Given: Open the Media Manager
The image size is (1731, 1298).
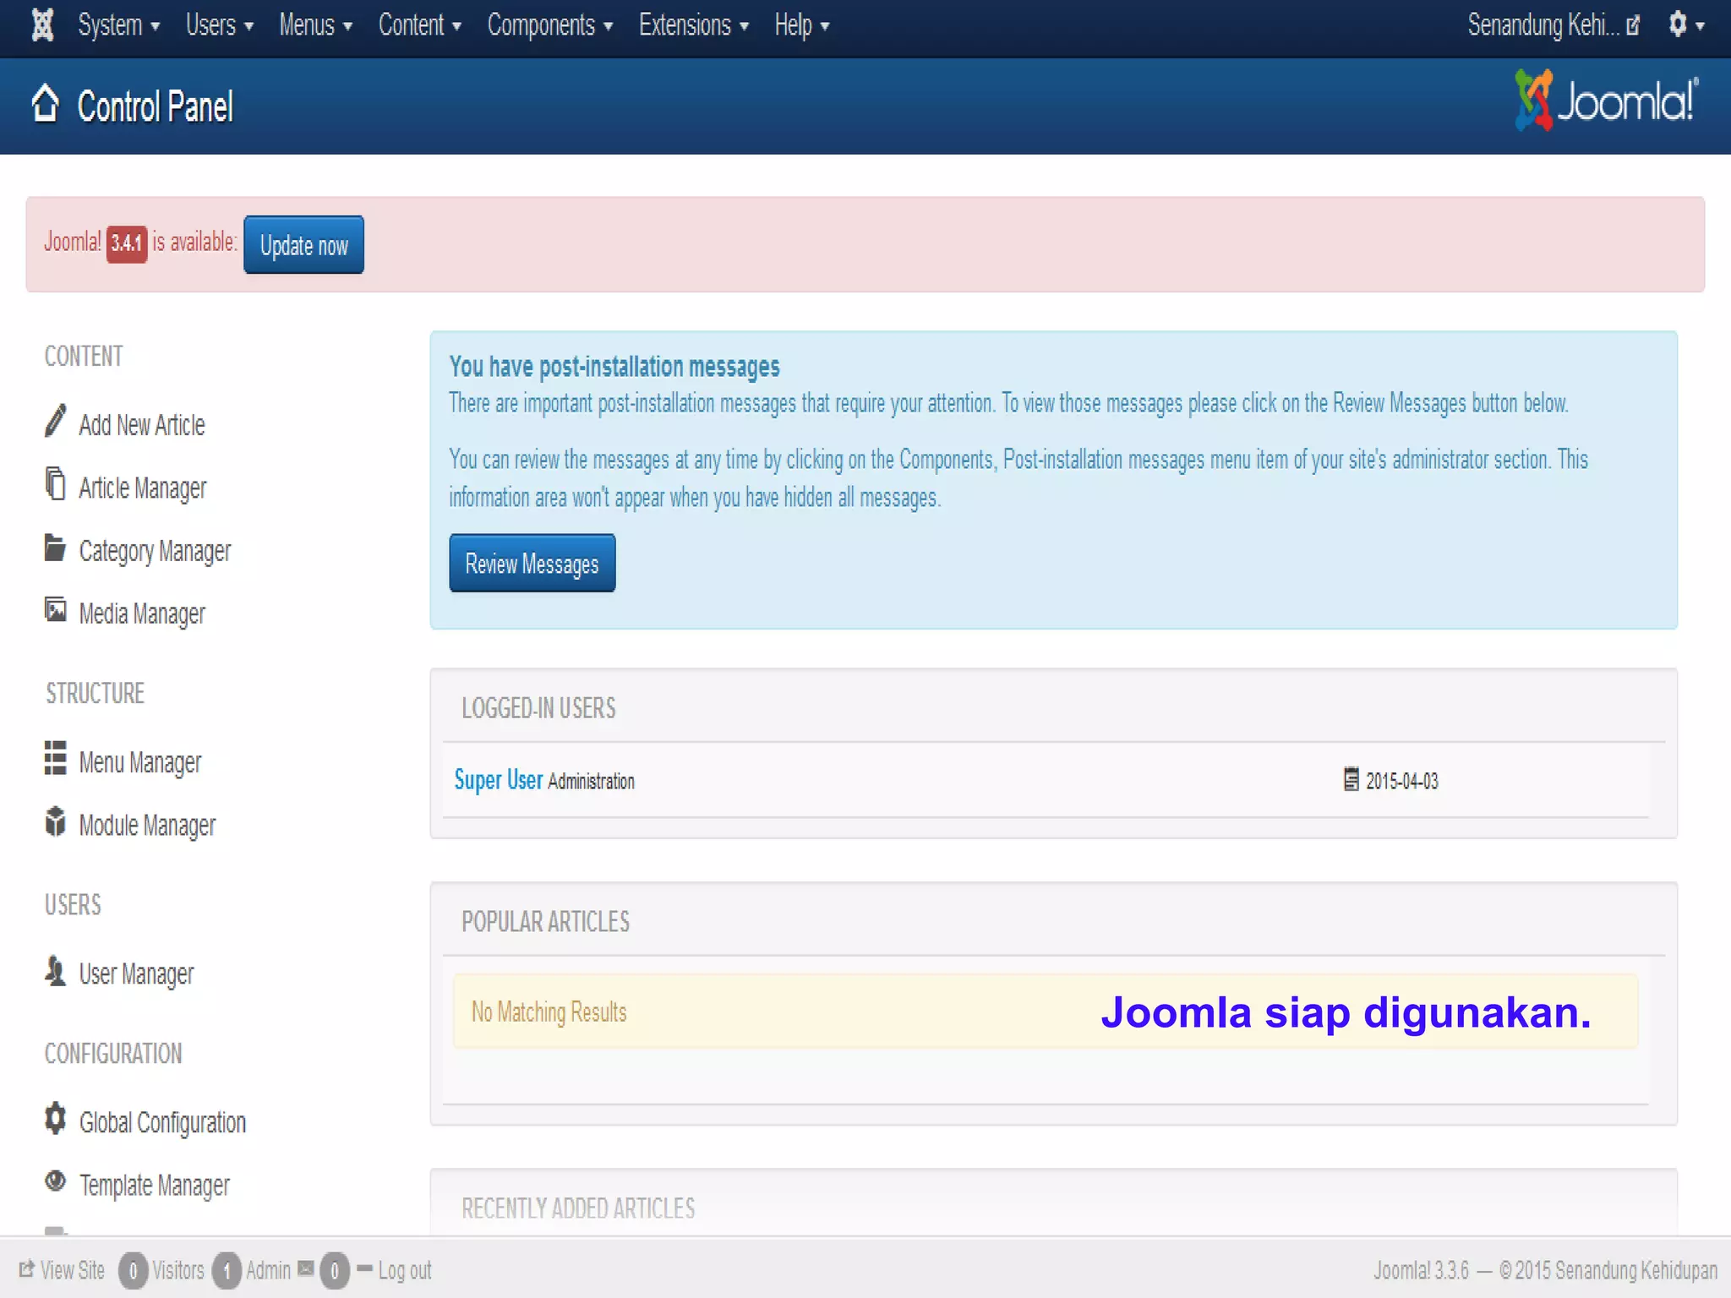Looking at the screenshot, I should click(x=142, y=614).
